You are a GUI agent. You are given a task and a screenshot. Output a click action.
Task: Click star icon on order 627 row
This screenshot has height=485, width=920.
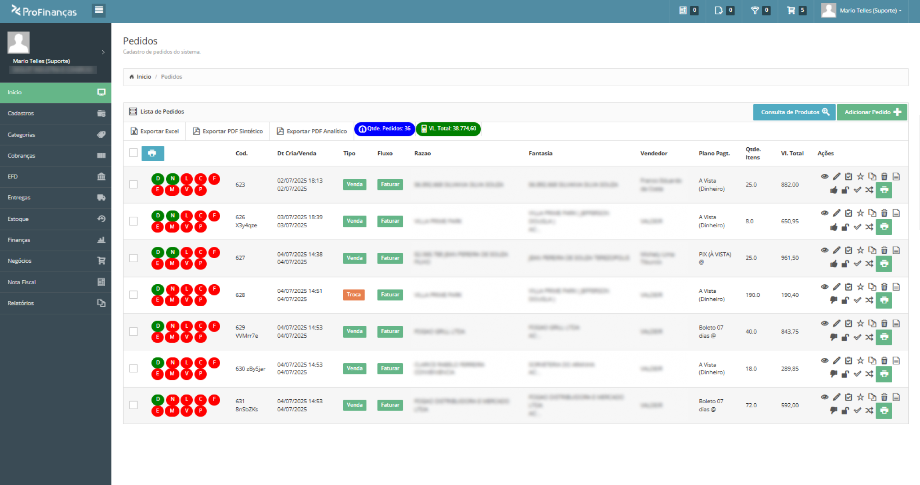click(x=860, y=250)
